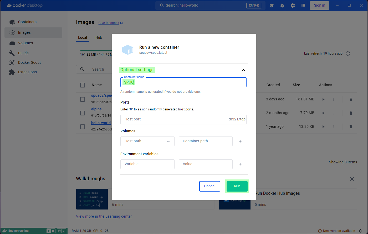Add another volume with plus icon

coord(240,142)
